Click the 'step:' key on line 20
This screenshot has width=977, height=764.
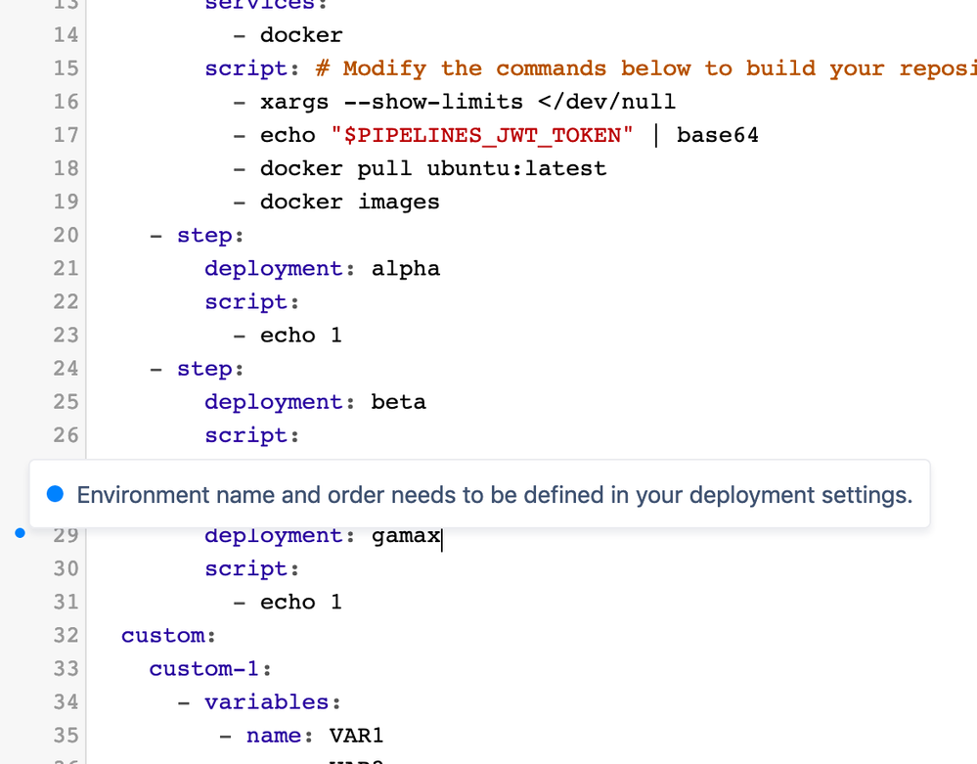point(210,235)
